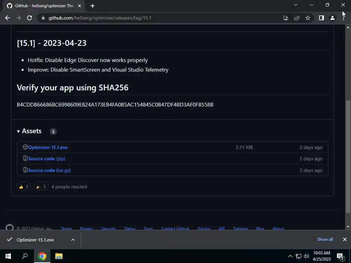This screenshot has width=351, height=263.
Task: Open the API footer link
Action: point(222,228)
